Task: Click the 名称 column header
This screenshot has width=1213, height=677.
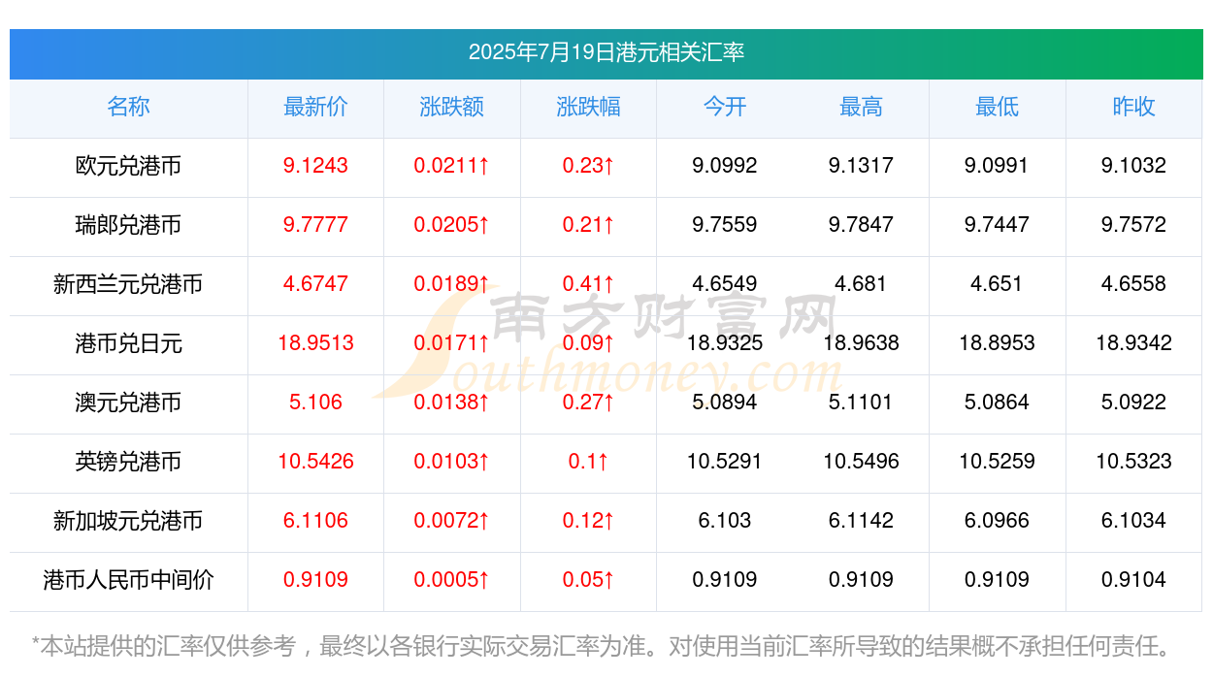Action: click(128, 107)
